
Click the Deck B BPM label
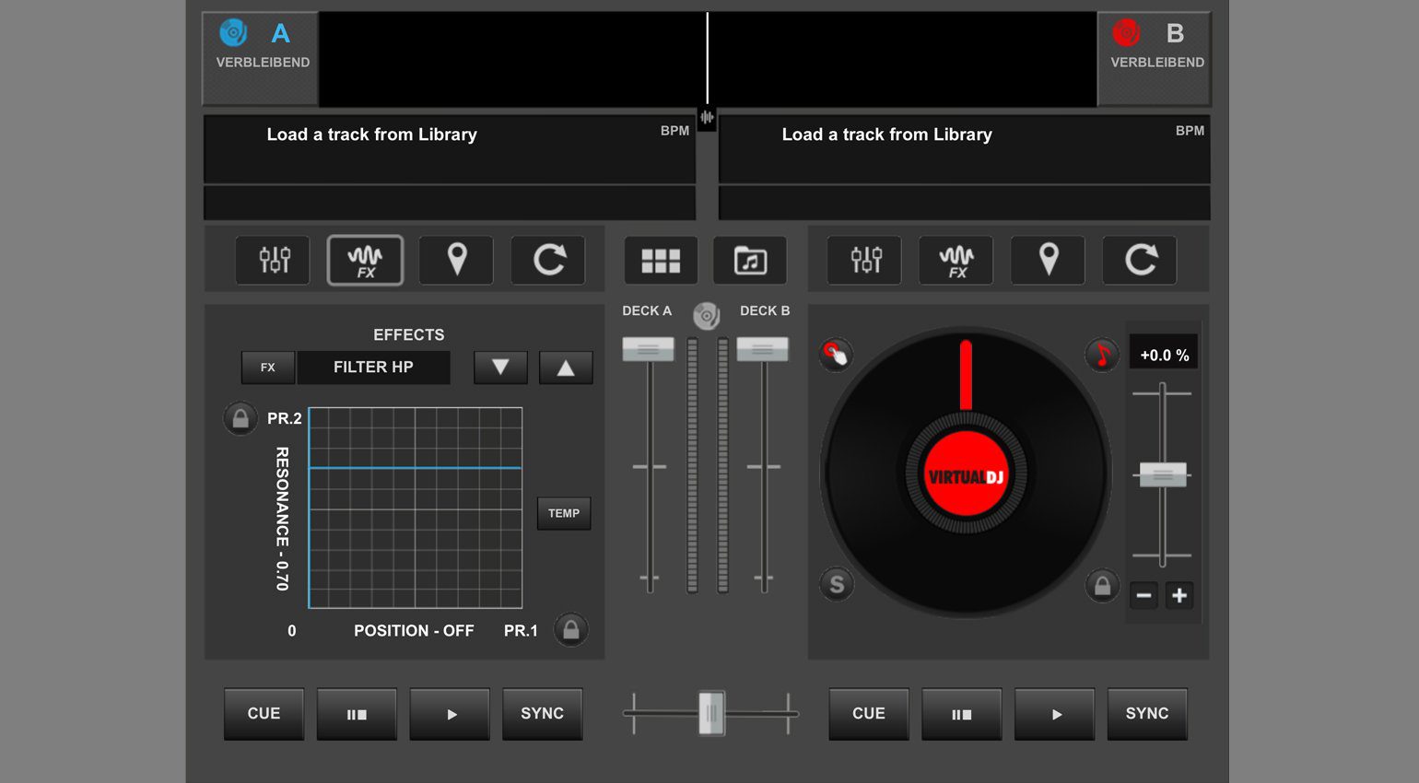point(1190,131)
